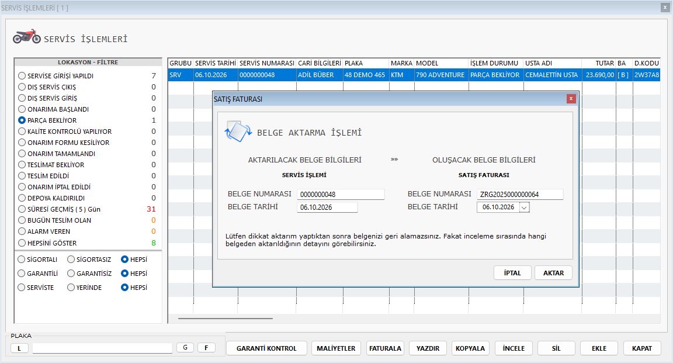Select YERİNDE radio option

[x=71, y=288]
